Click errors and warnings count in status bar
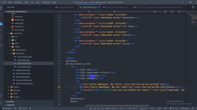The width and height of the screenshot is (197, 110). pos(22,108)
